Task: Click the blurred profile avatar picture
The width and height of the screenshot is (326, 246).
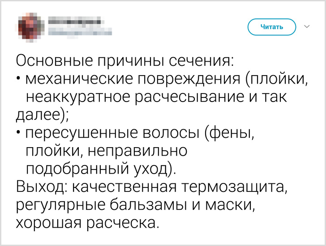Action: click(30, 26)
